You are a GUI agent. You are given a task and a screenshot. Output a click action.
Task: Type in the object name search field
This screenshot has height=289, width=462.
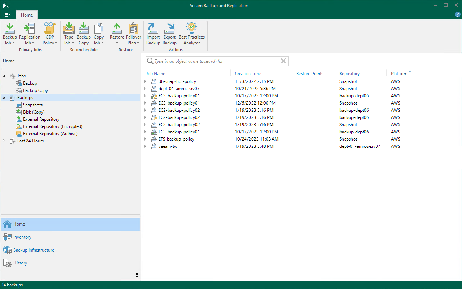(x=217, y=61)
